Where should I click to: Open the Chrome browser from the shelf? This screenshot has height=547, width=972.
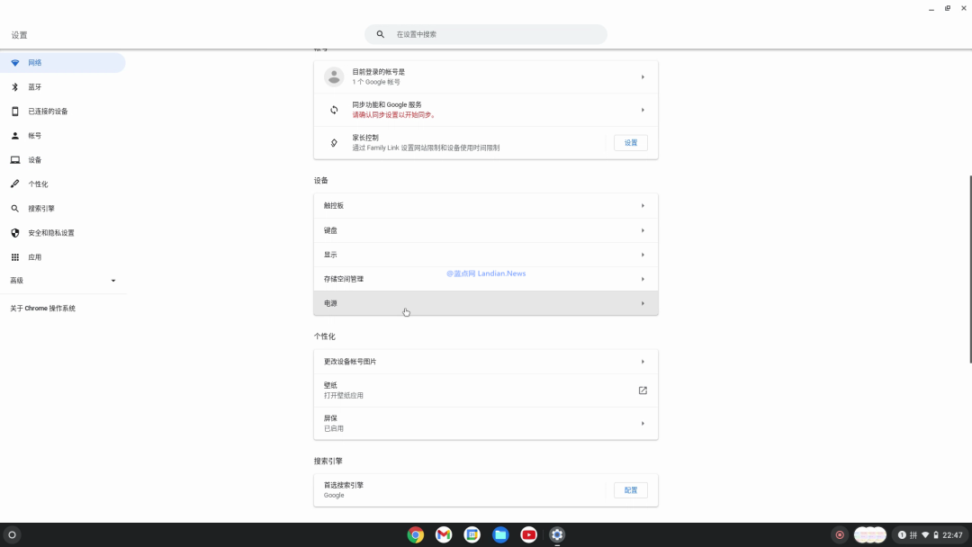click(415, 534)
